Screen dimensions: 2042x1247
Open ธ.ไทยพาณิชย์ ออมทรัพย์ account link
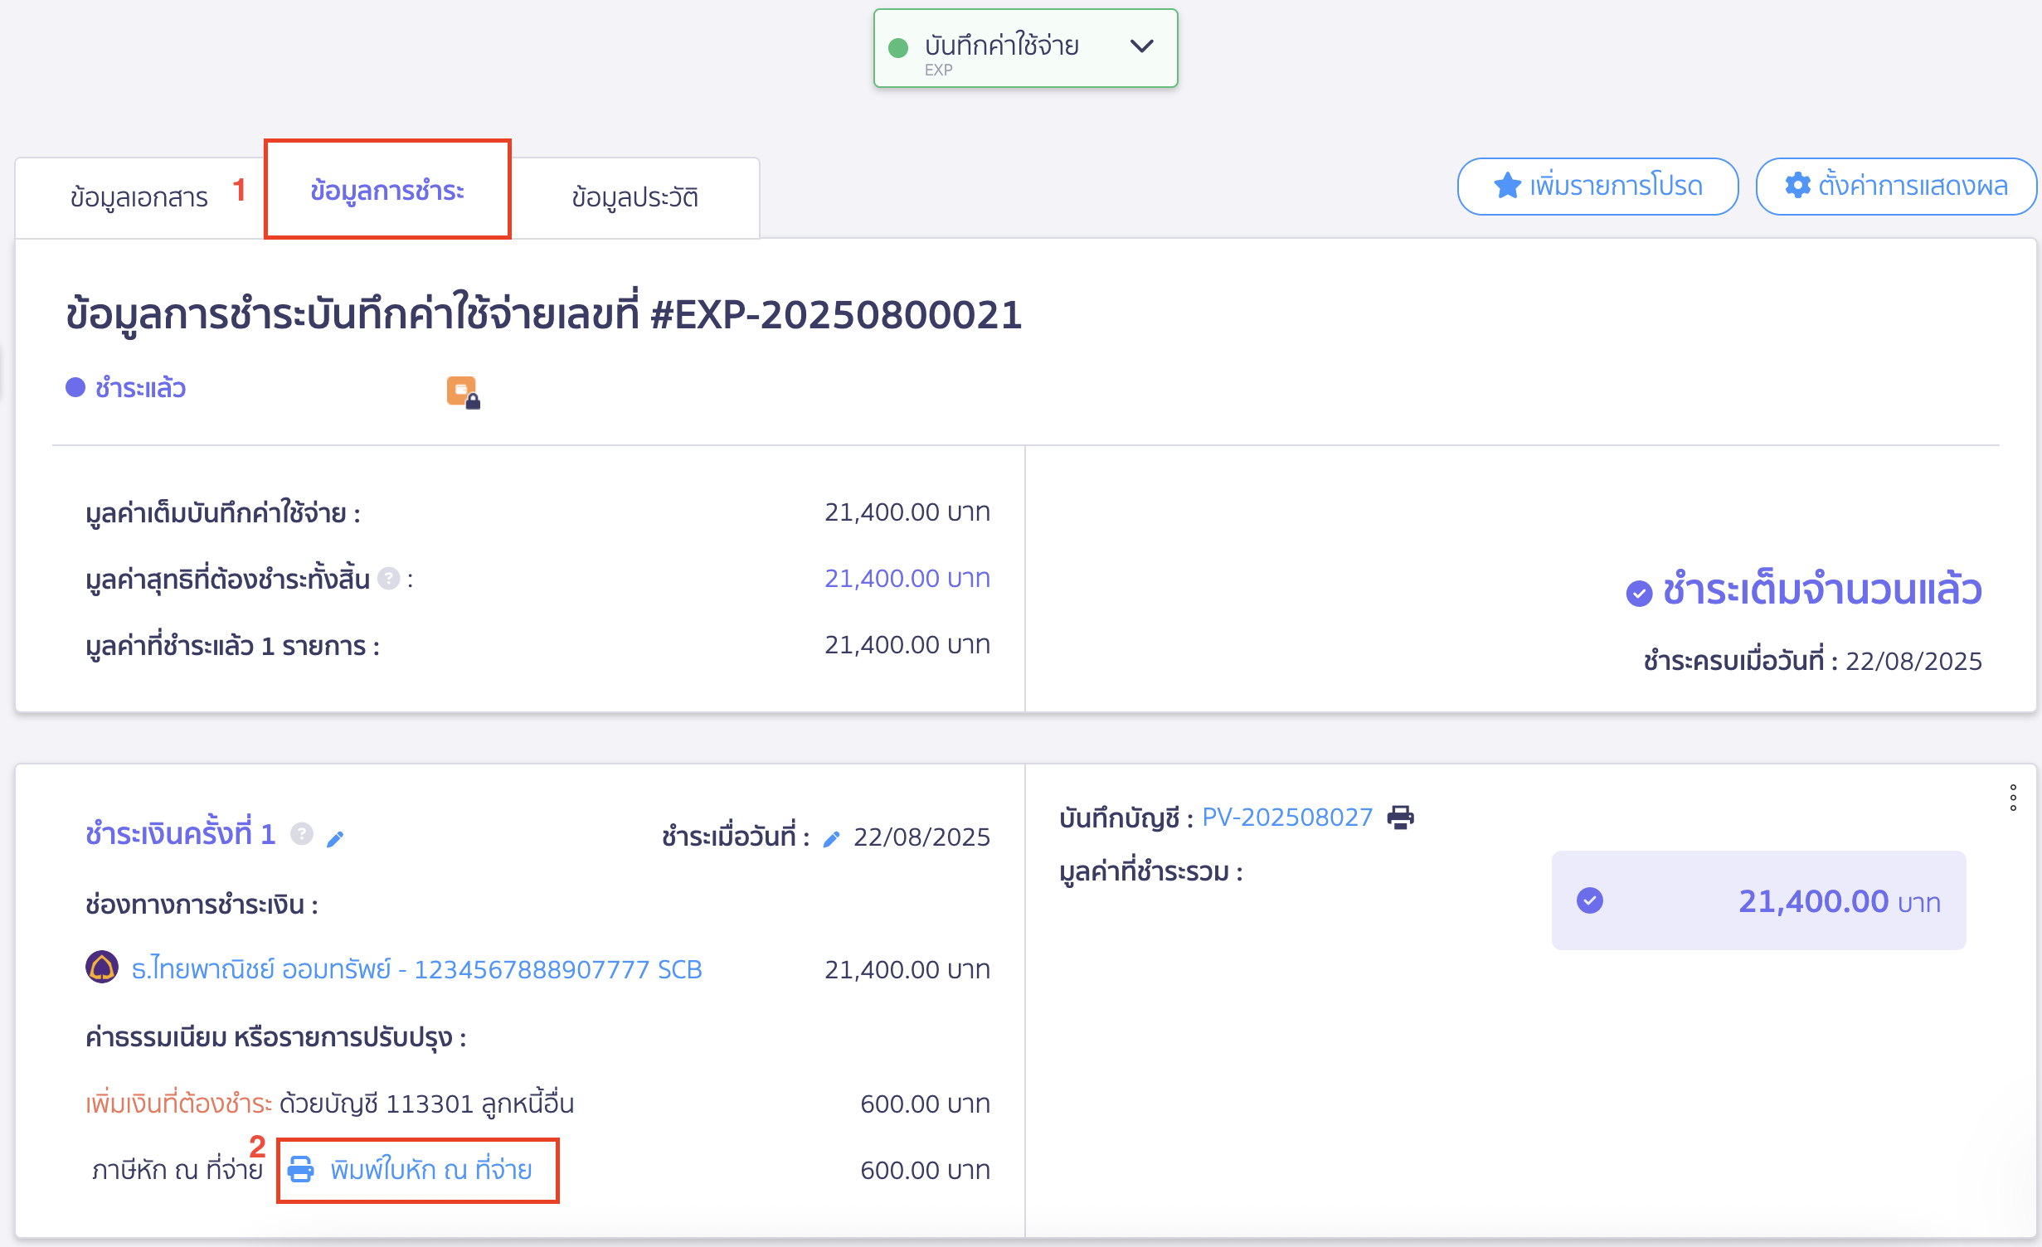[416, 969]
